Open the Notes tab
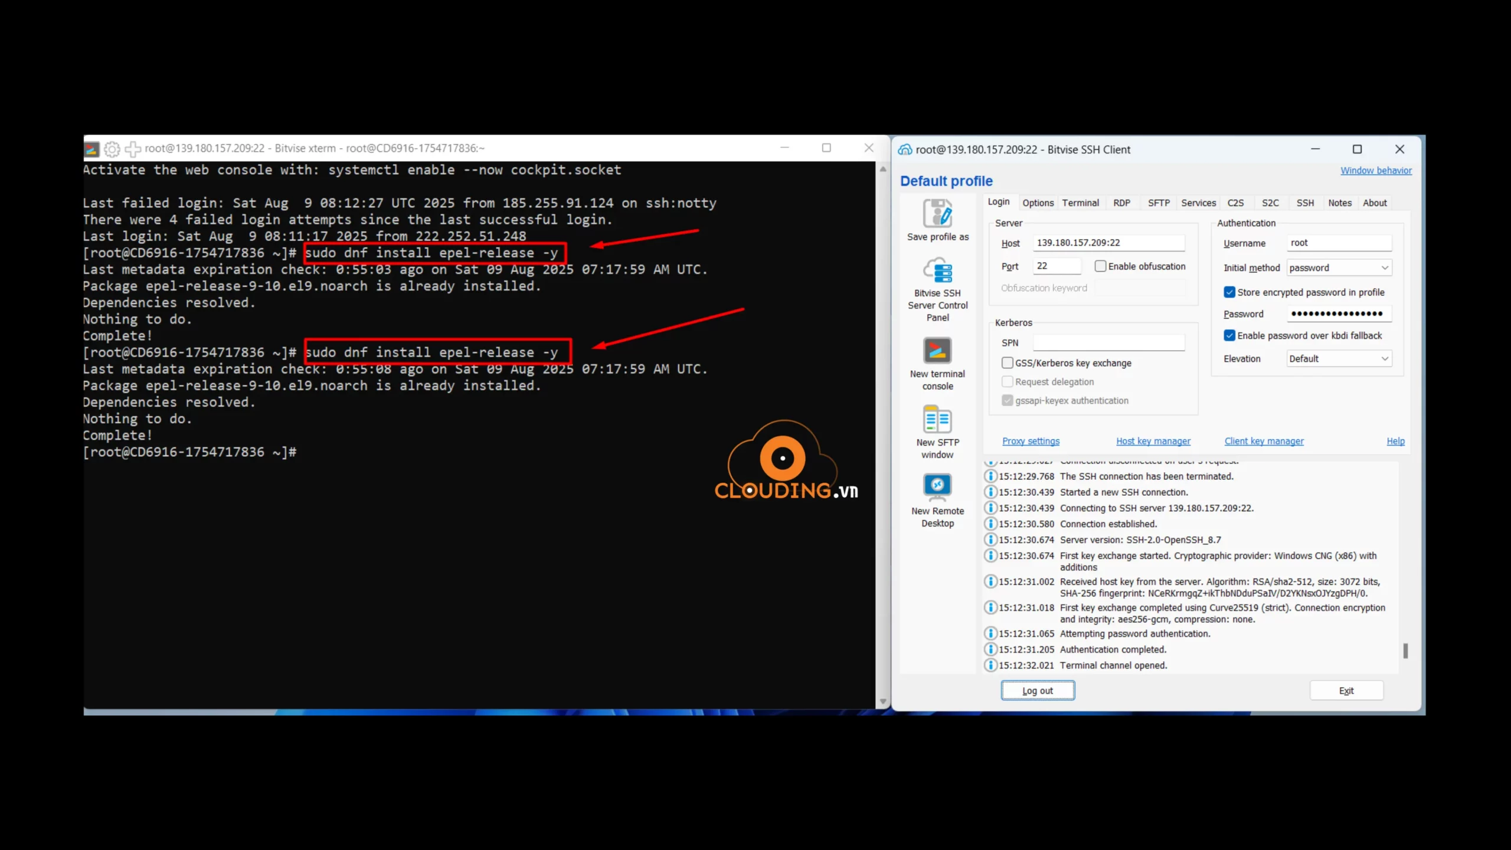1511x850 pixels. tap(1340, 203)
